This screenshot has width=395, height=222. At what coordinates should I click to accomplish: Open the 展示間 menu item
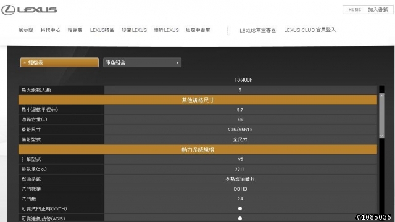tap(26, 30)
